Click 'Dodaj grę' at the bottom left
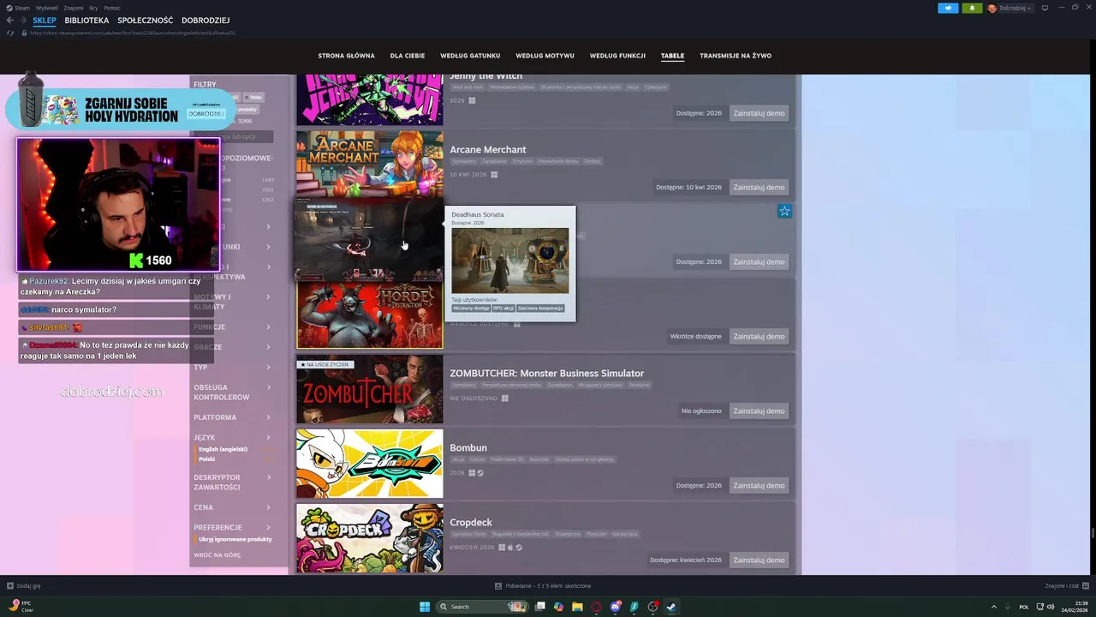Screen dimensions: 1096x617 (x=24, y=586)
